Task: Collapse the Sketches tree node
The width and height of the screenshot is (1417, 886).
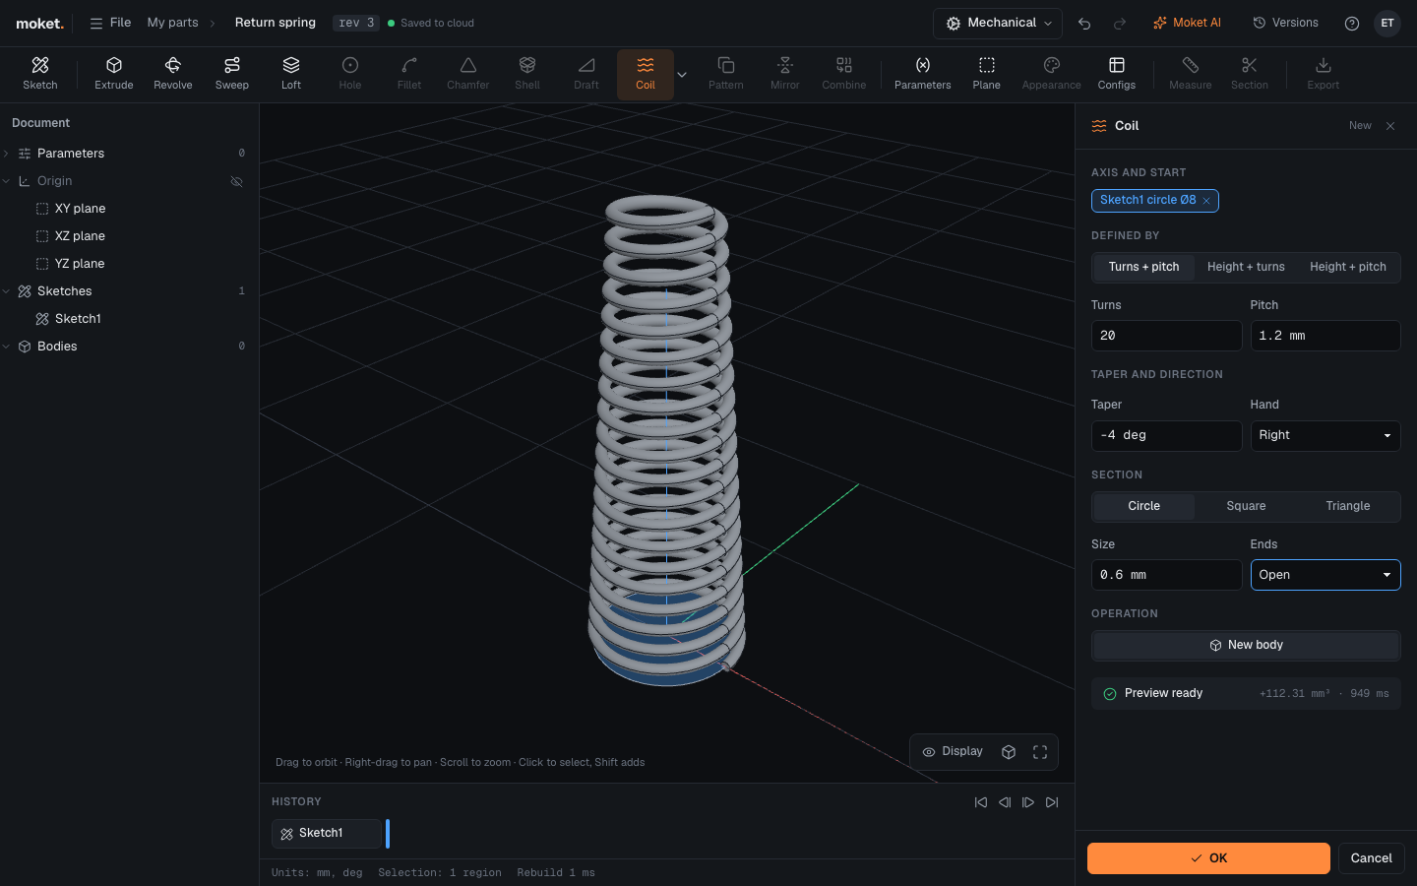Action: [7, 291]
